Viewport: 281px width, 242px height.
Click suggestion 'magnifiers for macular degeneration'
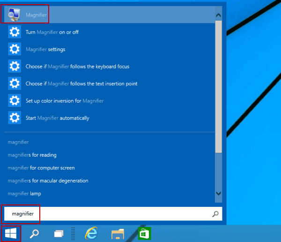coord(48,181)
